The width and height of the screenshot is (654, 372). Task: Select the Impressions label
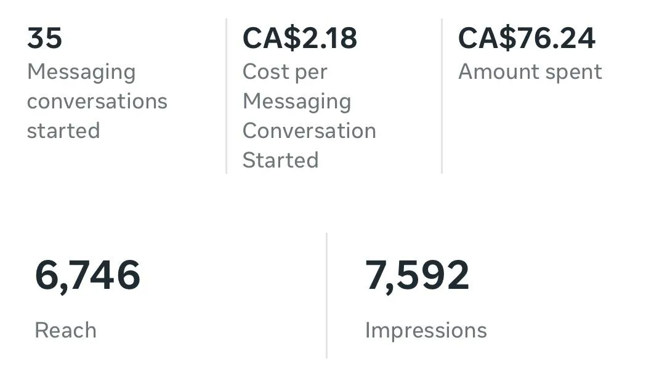426,331
